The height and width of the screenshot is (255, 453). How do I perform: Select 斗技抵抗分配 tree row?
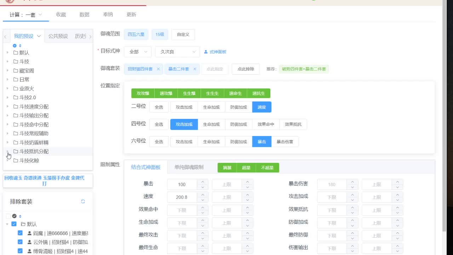pyautogui.click(x=48, y=151)
